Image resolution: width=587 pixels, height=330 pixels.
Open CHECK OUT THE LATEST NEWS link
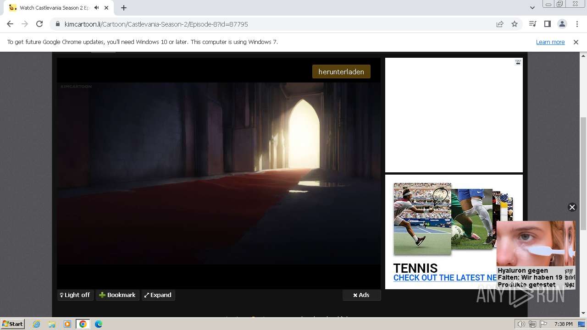click(x=445, y=278)
